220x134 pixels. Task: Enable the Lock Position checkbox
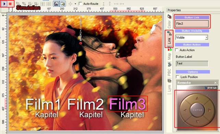(178, 77)
